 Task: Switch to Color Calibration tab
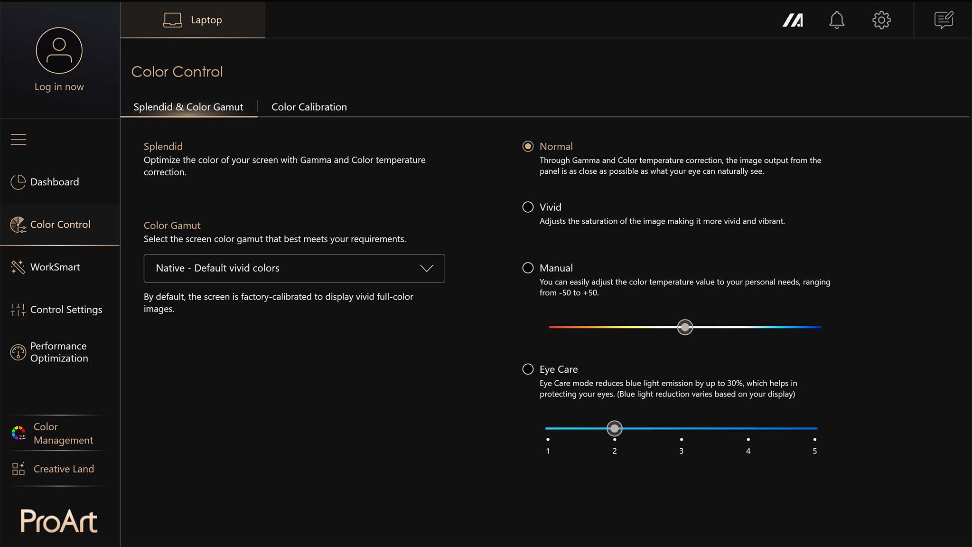coord(309,106)
